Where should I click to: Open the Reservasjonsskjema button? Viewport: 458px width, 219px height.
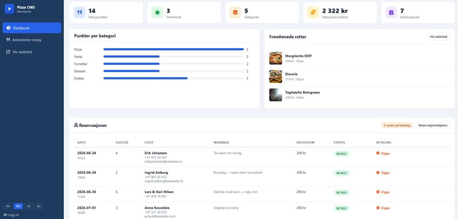[433, 125]
